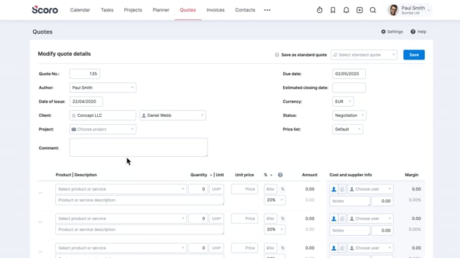Click the Due date field
The image size is (460, 258).
tap(349, 74)
